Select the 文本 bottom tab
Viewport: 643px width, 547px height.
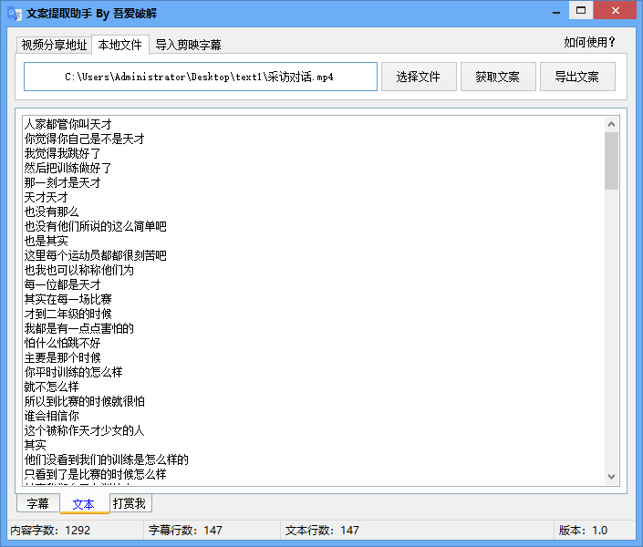84,503
